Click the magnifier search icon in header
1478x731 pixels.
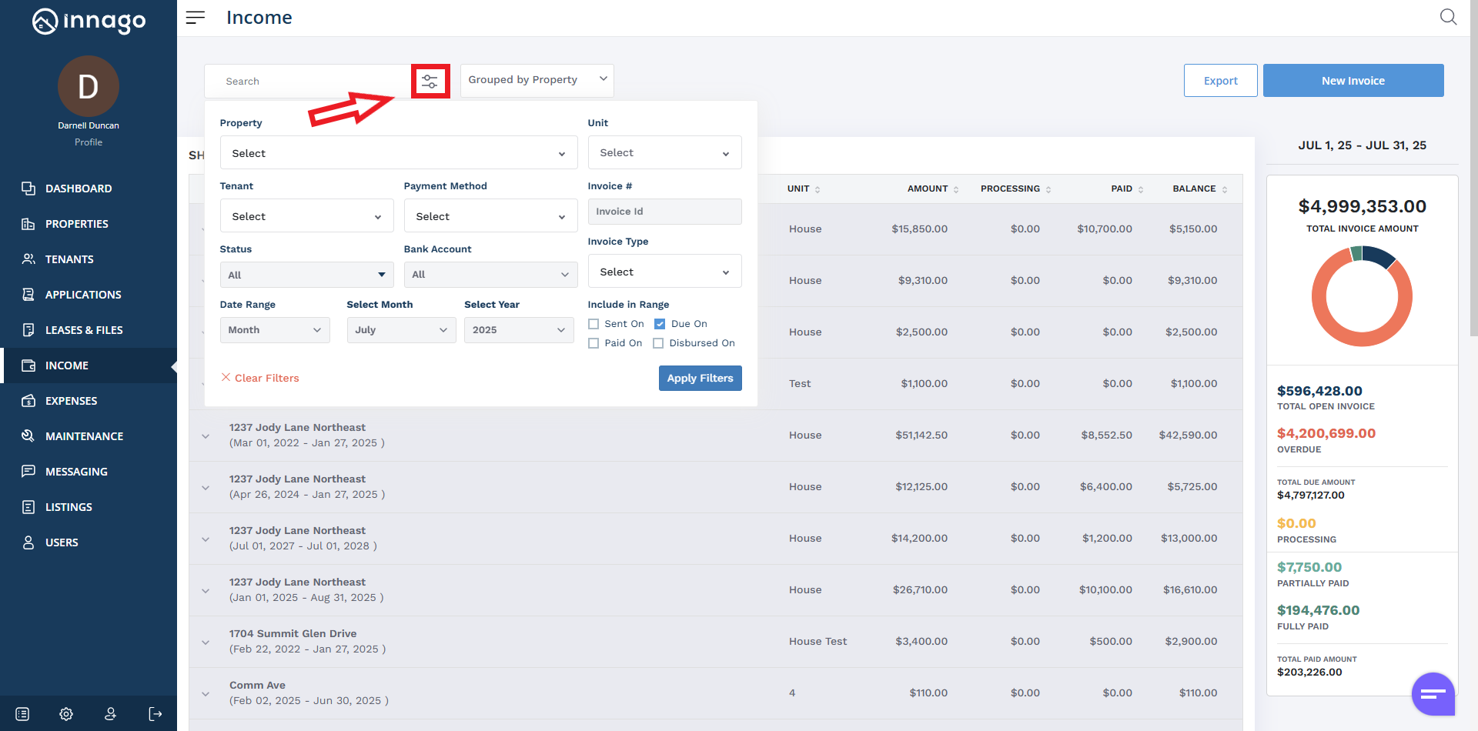pyautogui.click(x=1448, y=17)
